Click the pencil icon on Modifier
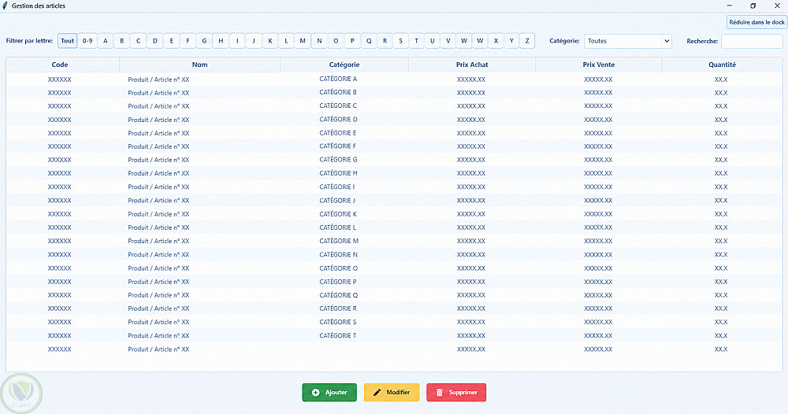The width and height of the screenshot is (788, 414). [x=377, y=393]
